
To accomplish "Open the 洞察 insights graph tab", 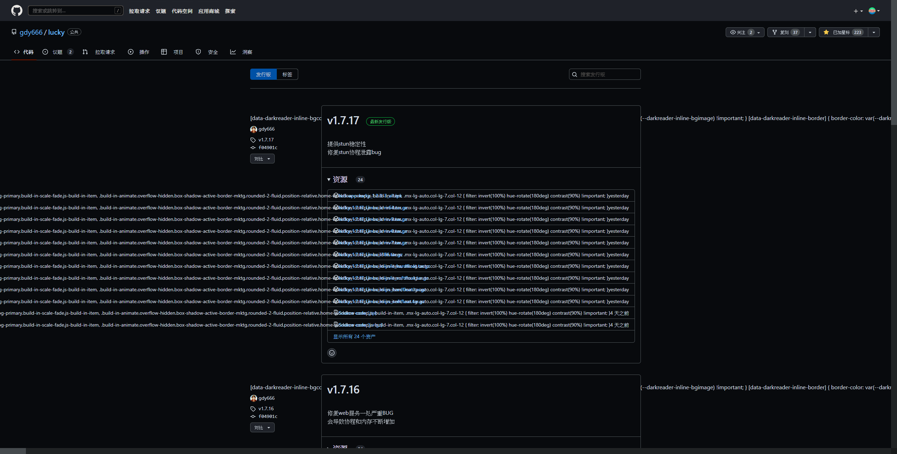I will [x=242, y=52].
